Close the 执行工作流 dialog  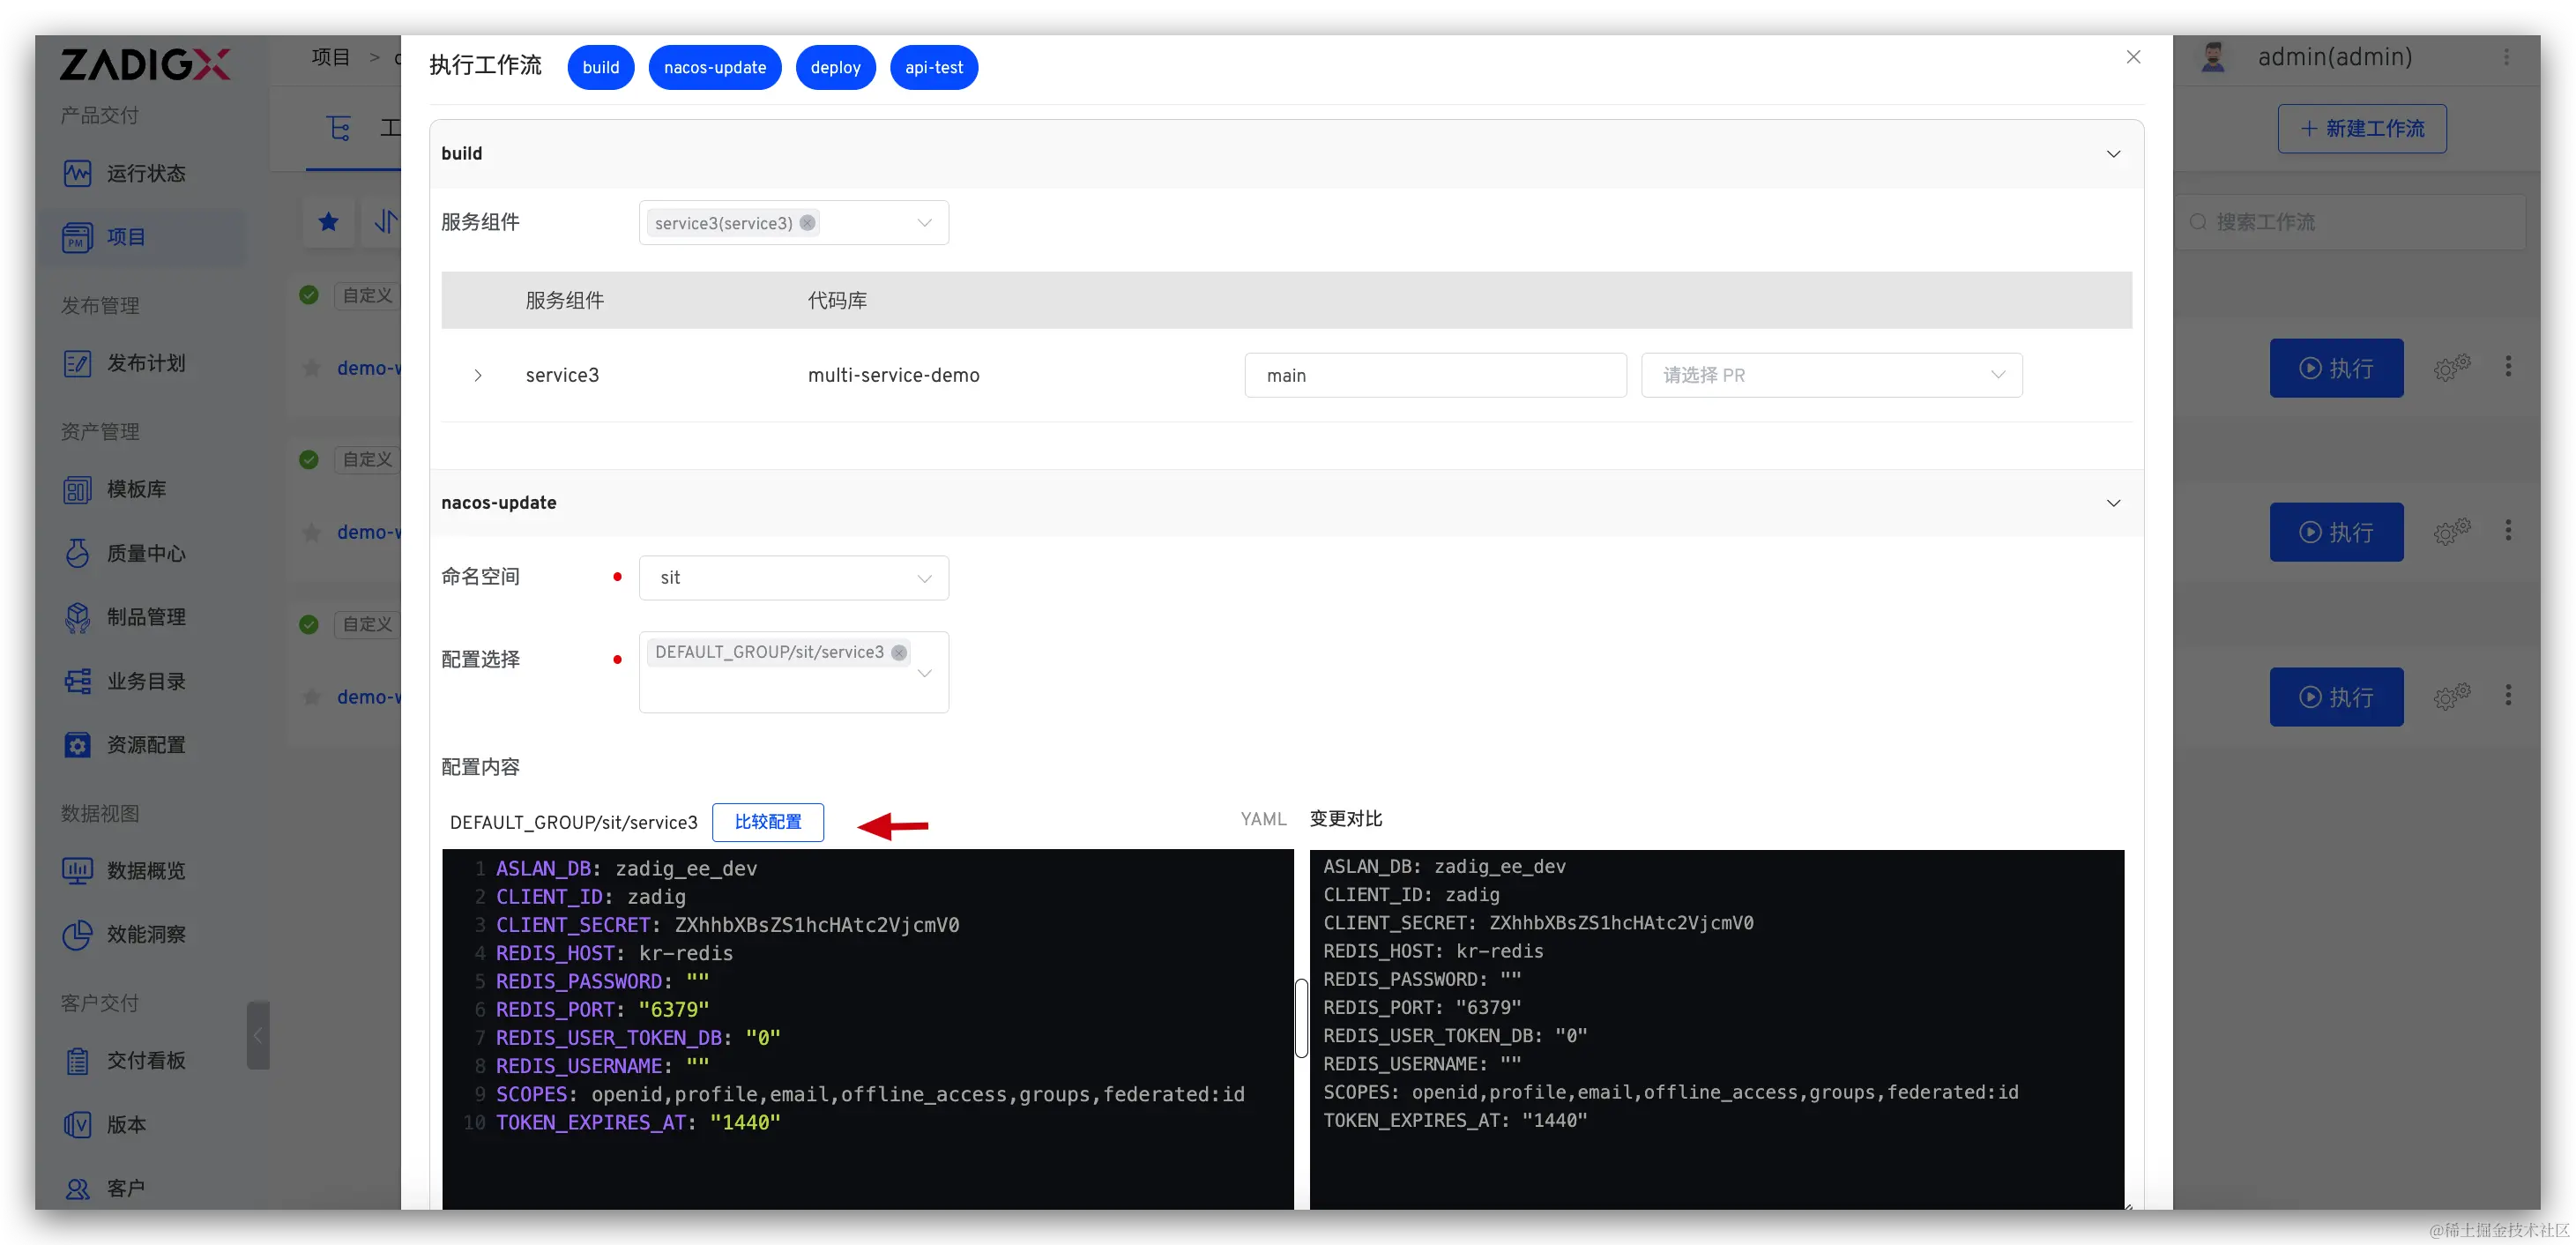coord(2133,57)
